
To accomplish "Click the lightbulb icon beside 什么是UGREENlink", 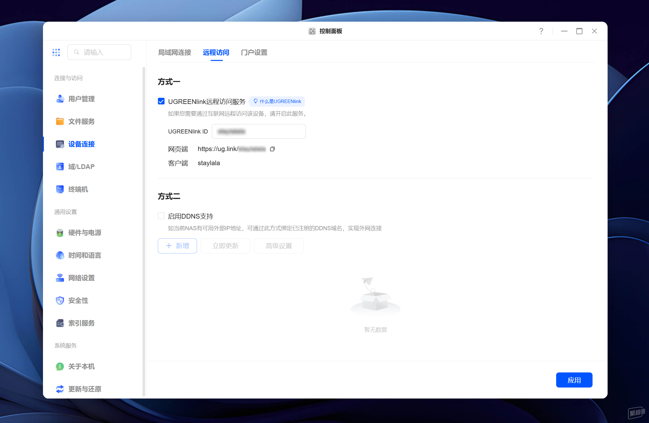I will [256, 101].
